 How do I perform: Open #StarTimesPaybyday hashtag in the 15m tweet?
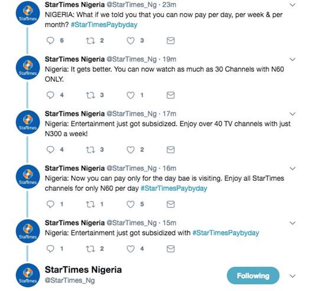coord(225,233)
